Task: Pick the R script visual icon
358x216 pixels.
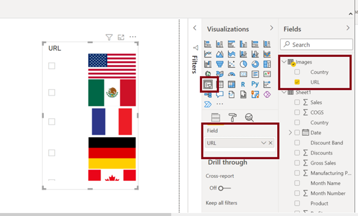Action: click(243, 84)
